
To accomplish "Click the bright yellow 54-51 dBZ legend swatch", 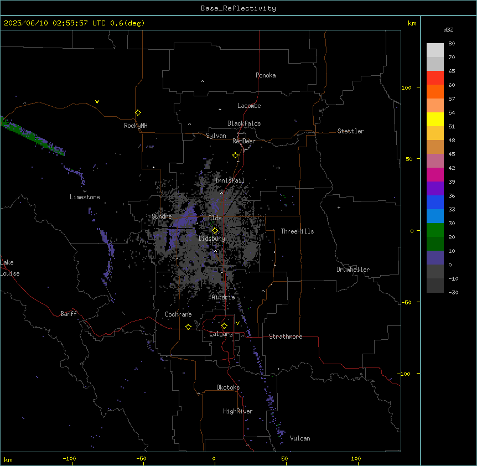I will click(x=435, y=120).
